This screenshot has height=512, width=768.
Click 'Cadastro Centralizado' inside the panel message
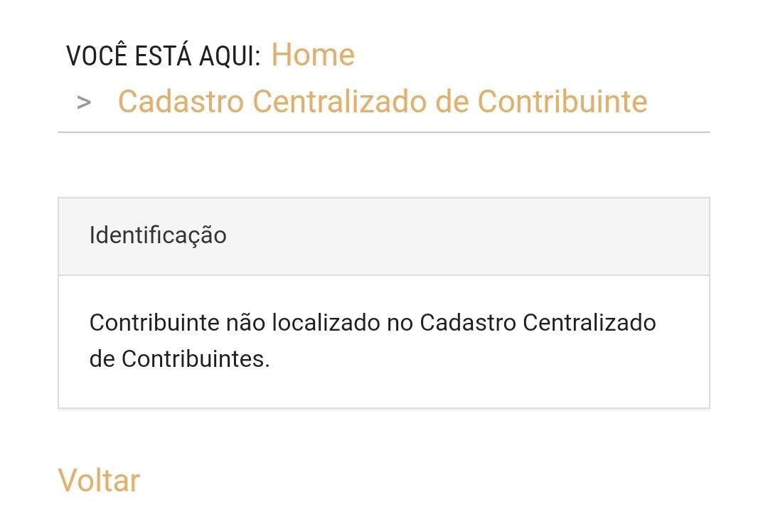(x=538, y=323)
